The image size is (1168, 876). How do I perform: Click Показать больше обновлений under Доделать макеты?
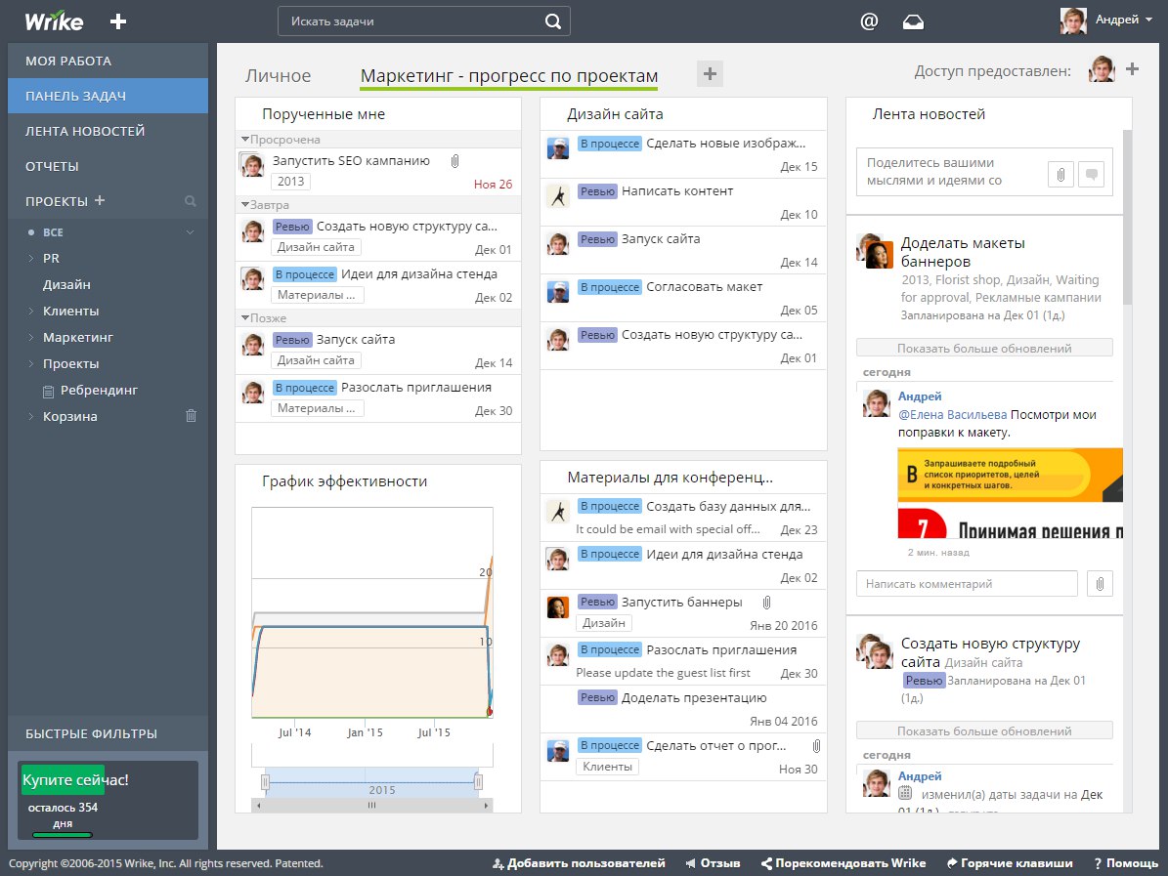point(984,349)
